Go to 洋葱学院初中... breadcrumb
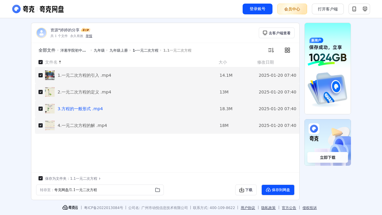This screenshot has width=382, height=215. pos(73,50)
